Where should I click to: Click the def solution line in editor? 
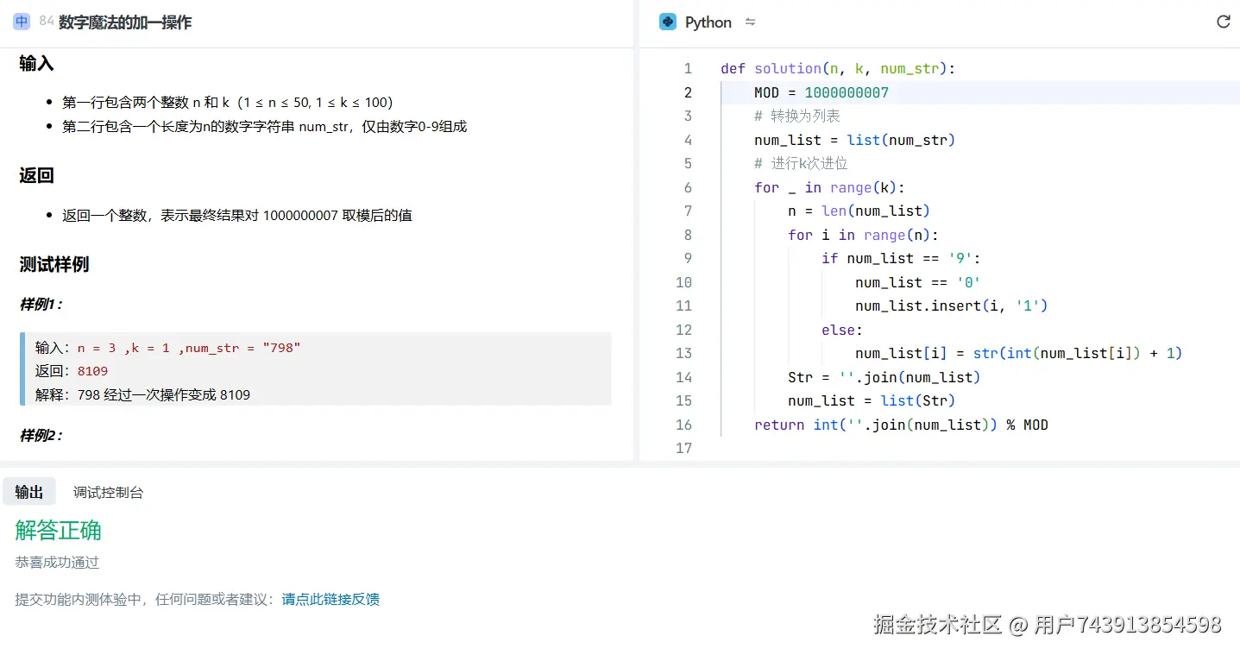(837, 68)
